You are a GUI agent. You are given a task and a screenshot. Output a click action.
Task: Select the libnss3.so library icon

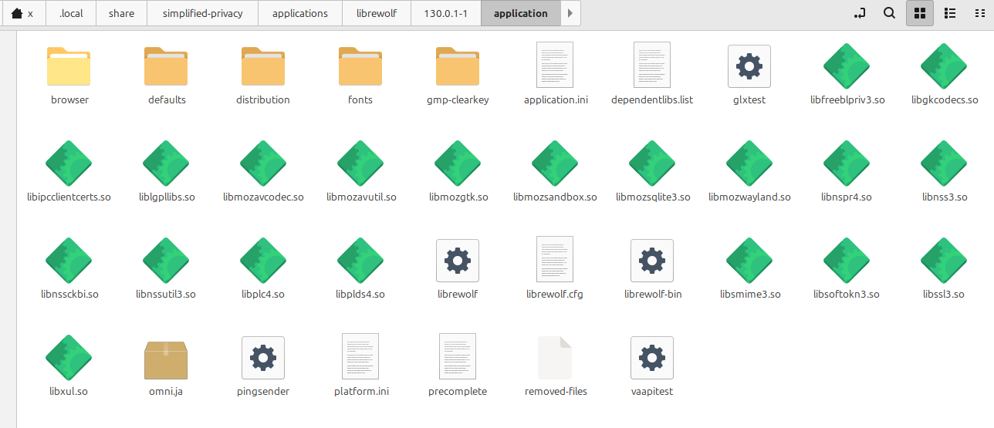click(944, 163)
